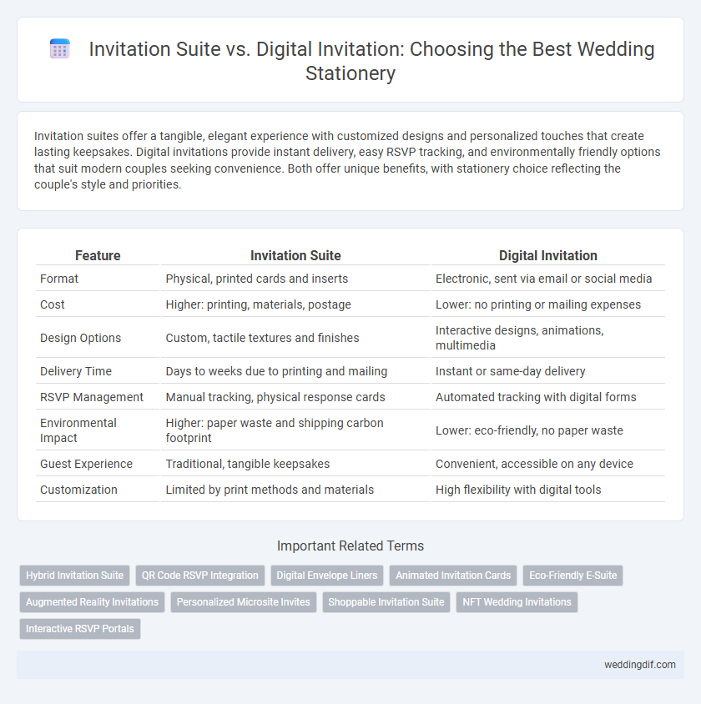The image size is (701, 704).
Task: Open the Hybrid Invitation Suite tag
Action: point(74,576)
